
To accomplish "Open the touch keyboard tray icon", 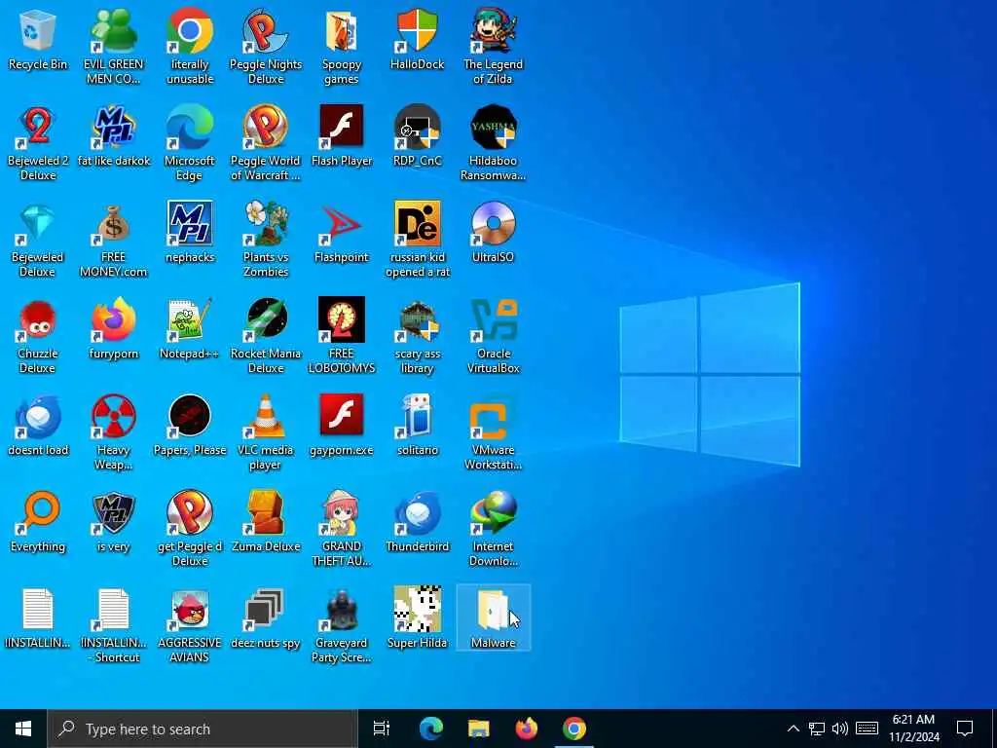I will point(867,729).
